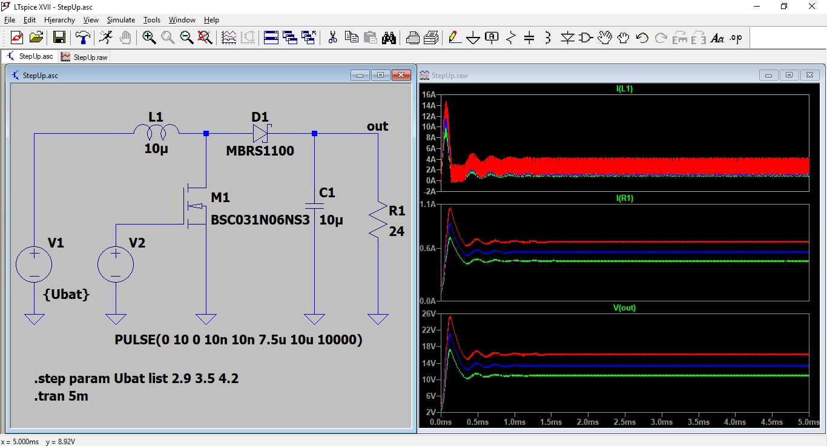Click the I(L1) trace label
827x446 pixels.
pyautogui.click(x=624, y=89)
